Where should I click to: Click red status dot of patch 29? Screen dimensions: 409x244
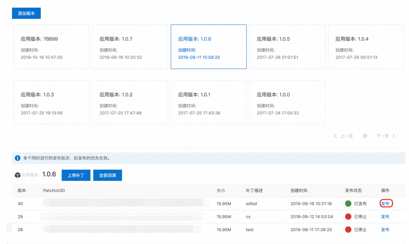point(348,216)
